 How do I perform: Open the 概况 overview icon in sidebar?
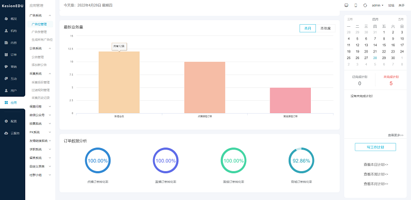point(6,19)
